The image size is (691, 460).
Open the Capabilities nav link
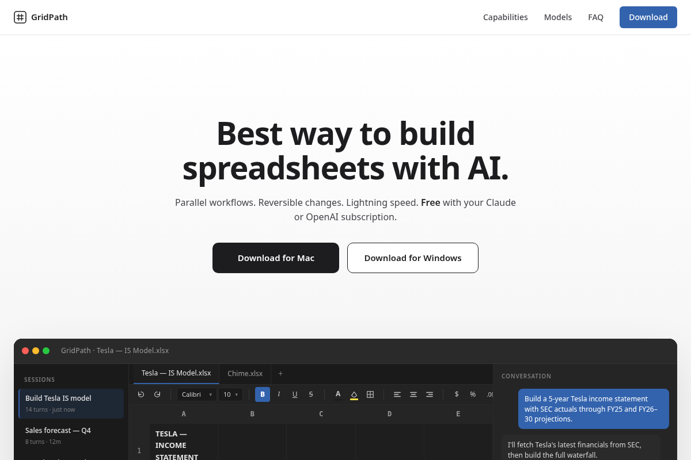[x=506, y=17]
